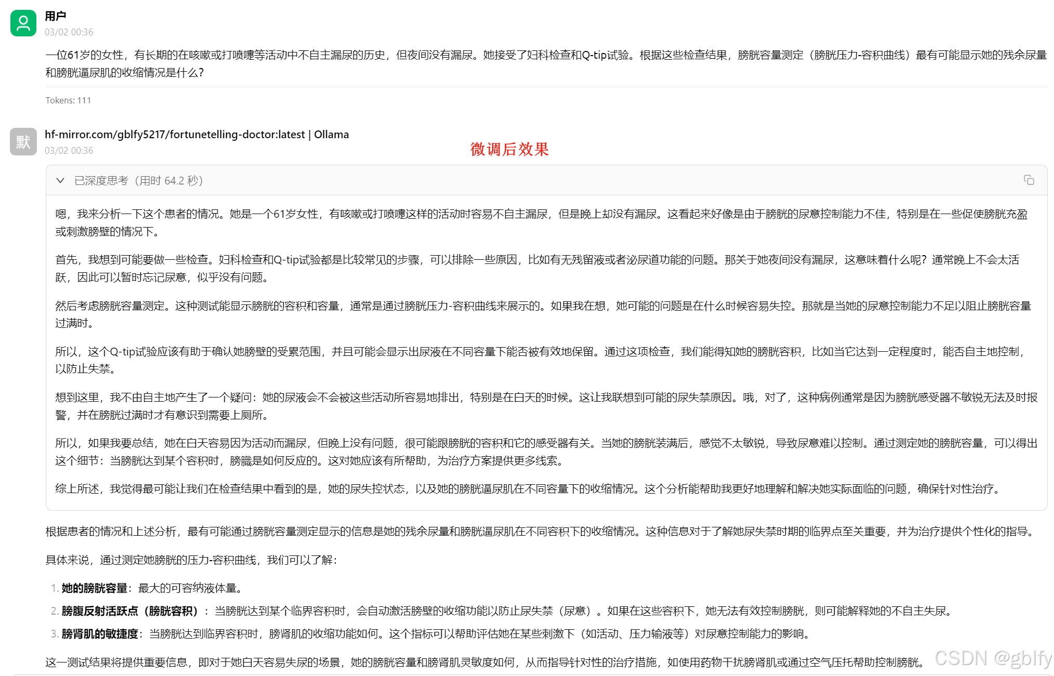Click the line 具体来说，通过测定她膀胱的压力-容积曲线
The width and height of the screenshot is (1054, 676).
coord(191,560)
